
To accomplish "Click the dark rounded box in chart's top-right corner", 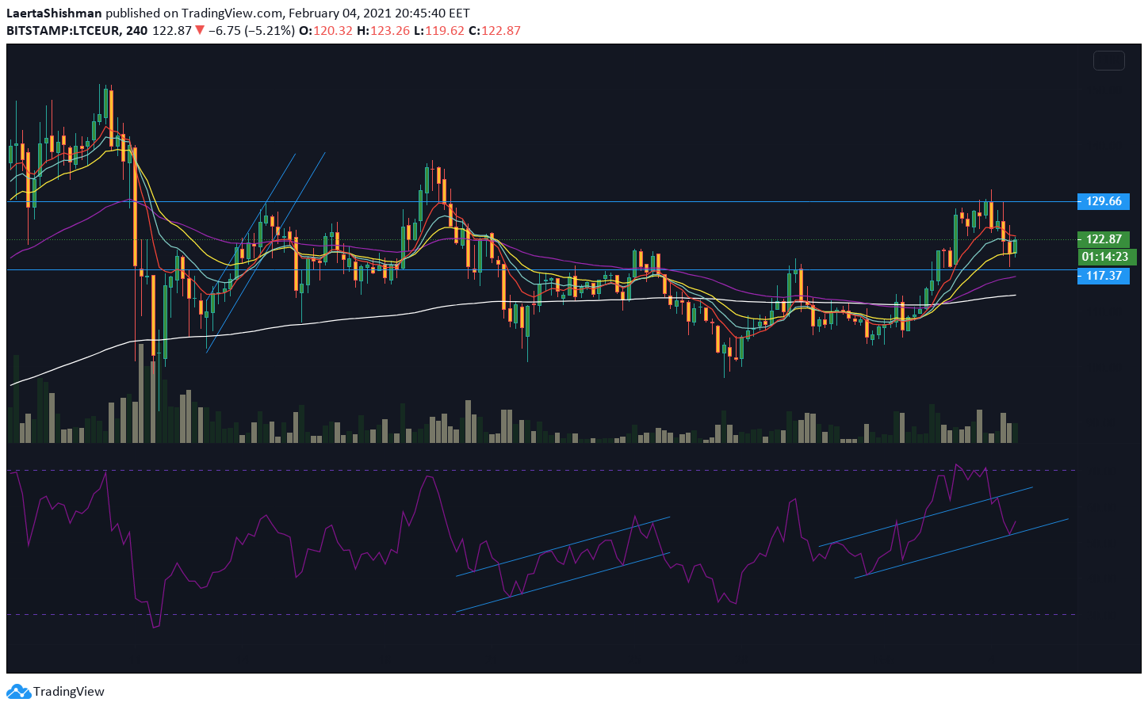I will 1108,60.
